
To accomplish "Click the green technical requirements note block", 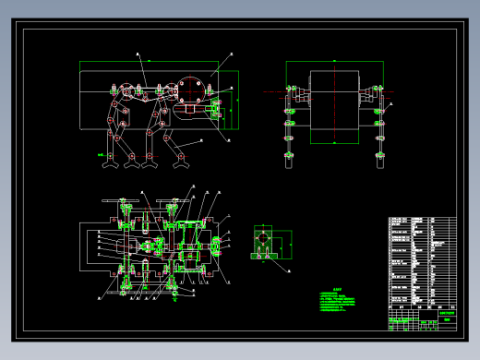I will pos(337,300).
